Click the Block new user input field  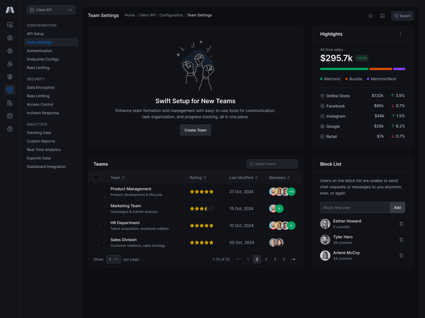click(354, 207)
